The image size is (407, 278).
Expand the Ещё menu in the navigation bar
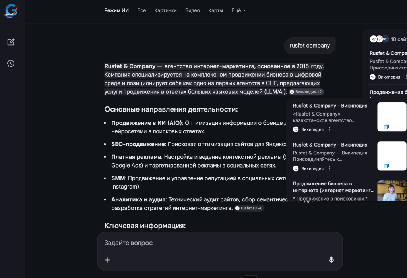tap(238, 10)
